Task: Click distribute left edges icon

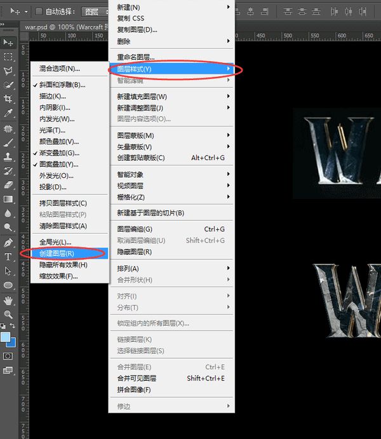Action: [334, 11]
